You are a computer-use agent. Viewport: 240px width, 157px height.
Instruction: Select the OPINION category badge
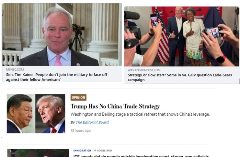pos(78,98)
